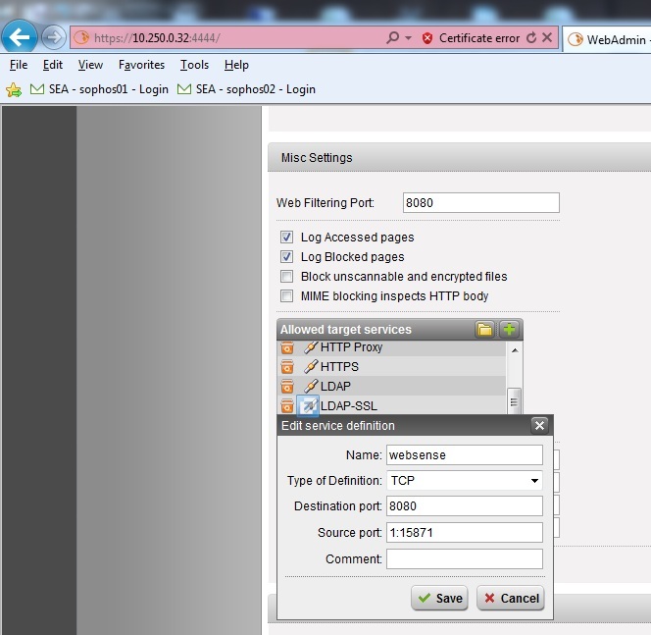Remove HTTP Proxy with its trash icon

click(287, 347)
